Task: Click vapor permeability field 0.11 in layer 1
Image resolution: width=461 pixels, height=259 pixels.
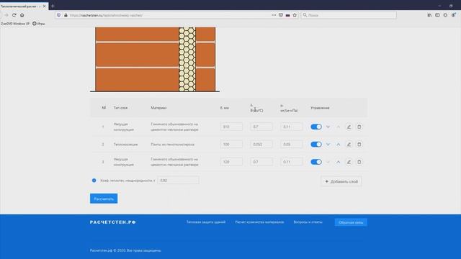Action: click(x=291, y=127)
